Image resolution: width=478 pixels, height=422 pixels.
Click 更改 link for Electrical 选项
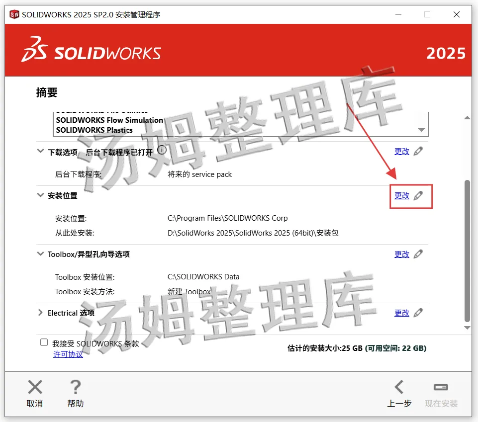[402, 313]
